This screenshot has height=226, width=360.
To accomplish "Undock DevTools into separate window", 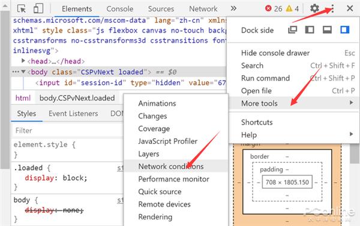I will 293,30.
